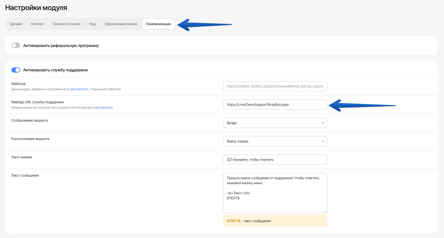Go to the Кнопки и ссылки tab
Image resolution: width=444 pixels, height=238 pixels.
pos(67,24)
